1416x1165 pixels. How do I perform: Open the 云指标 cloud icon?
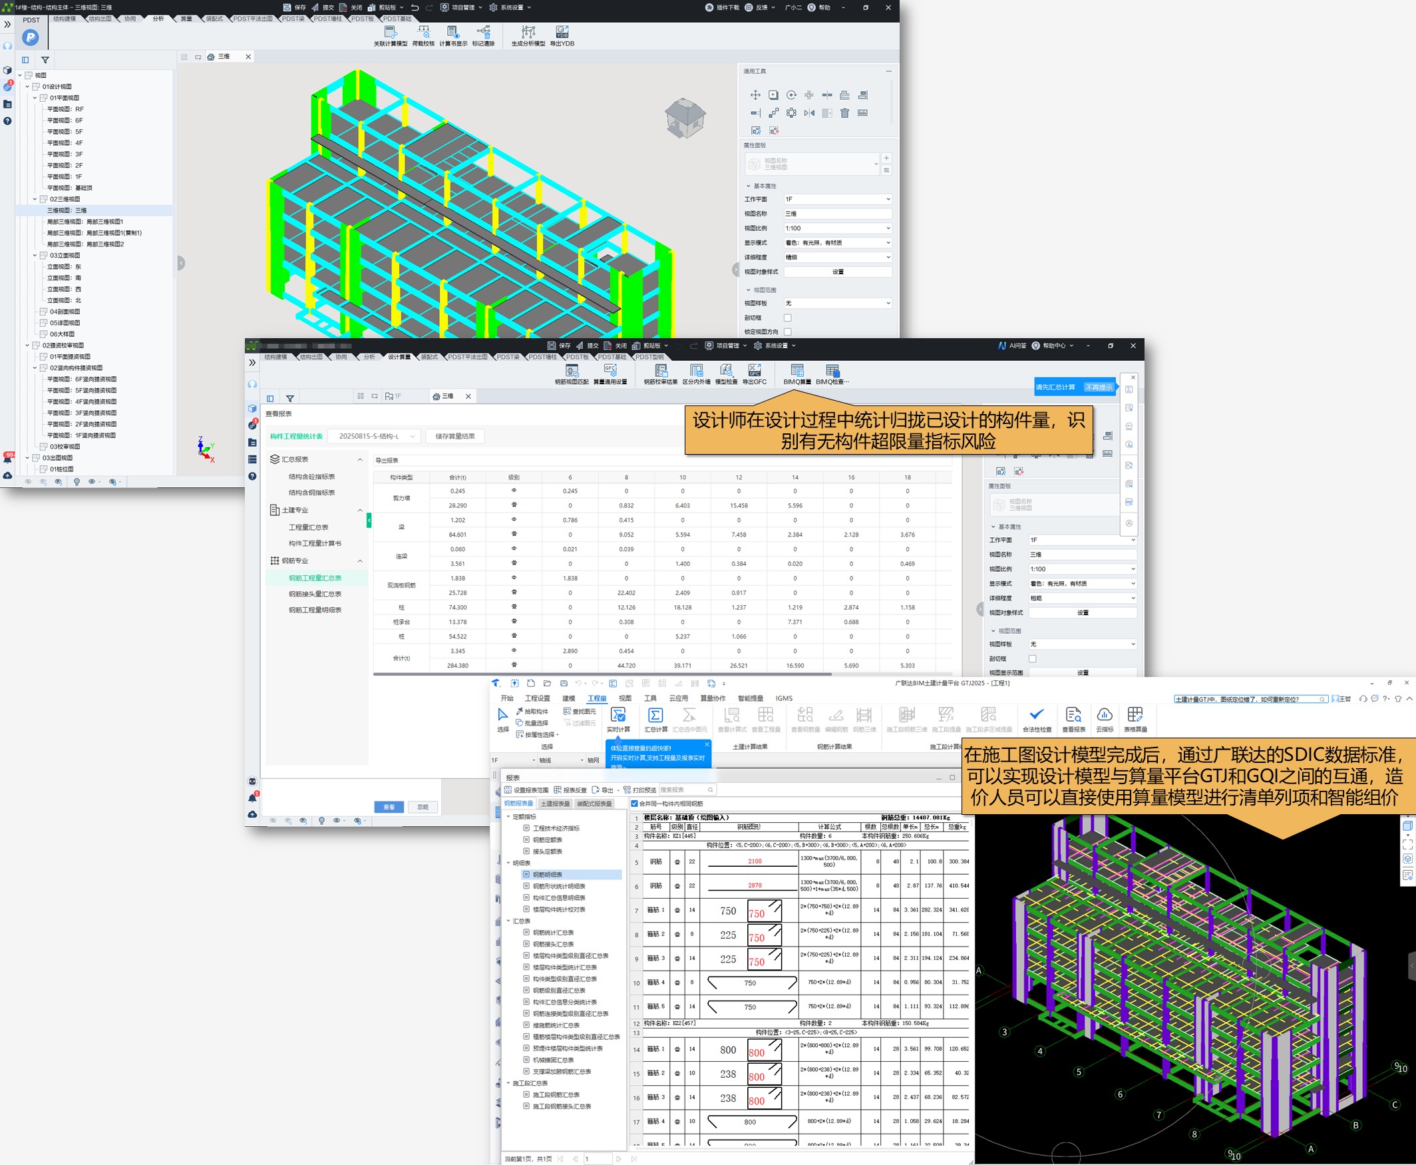[x=1104, y=716]
